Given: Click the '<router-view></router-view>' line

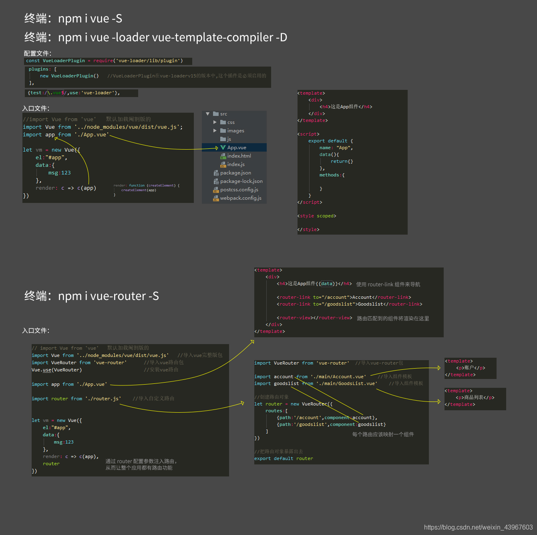Looking at the screenshot, I should (314, 318).
